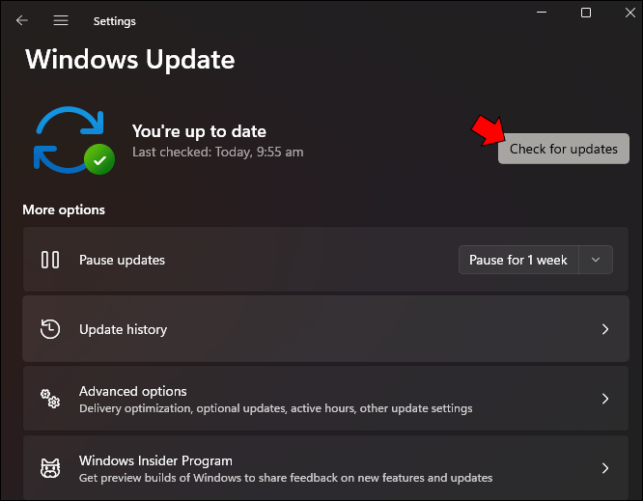Maximize the Settings window

tap(586, 13)
